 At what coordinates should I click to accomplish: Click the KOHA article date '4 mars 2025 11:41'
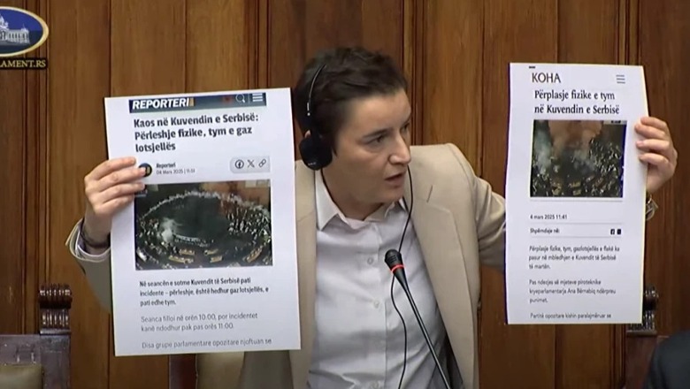pos(549,216)
